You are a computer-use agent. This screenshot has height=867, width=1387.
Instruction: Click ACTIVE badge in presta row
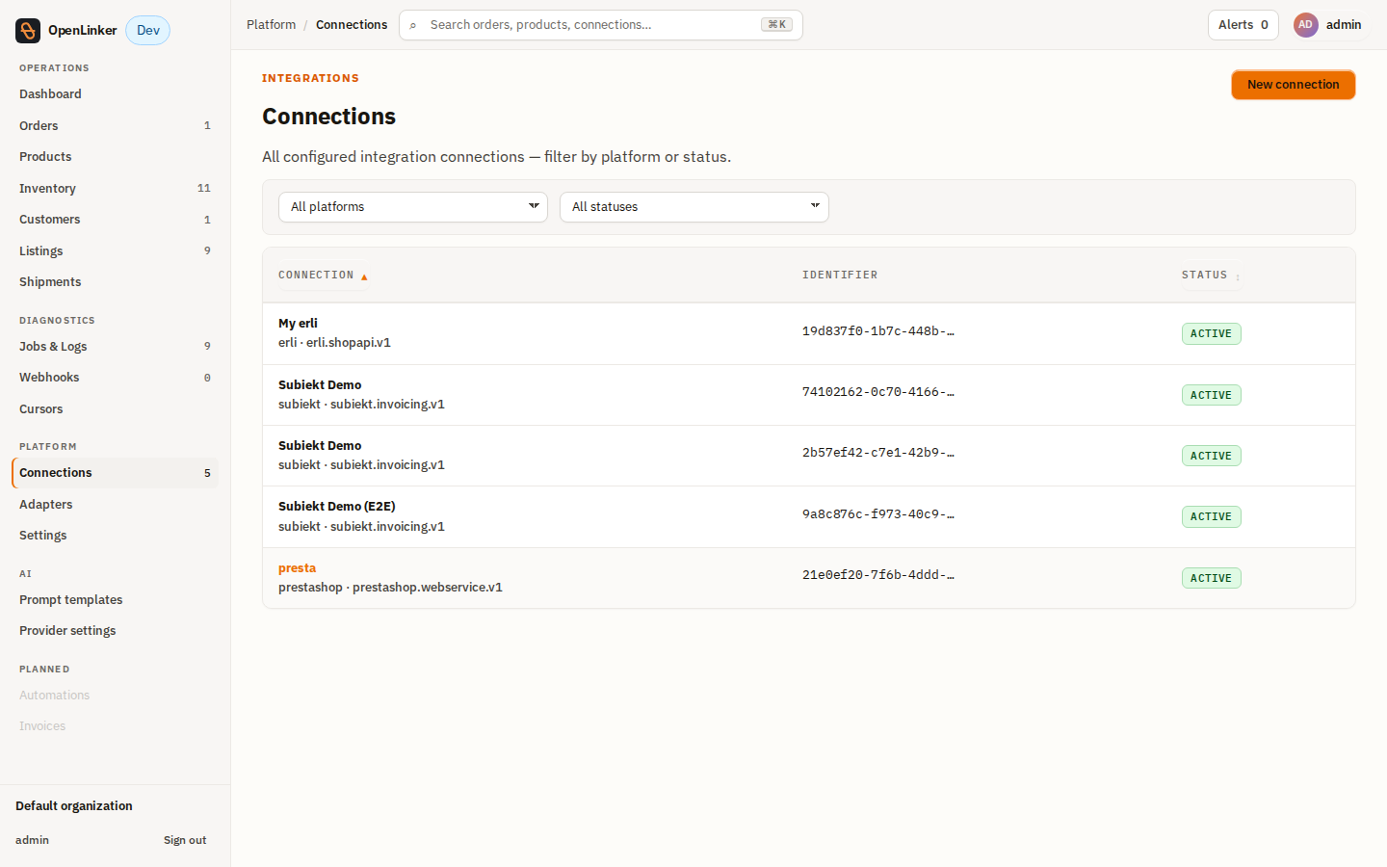[x=1212, y=578]
